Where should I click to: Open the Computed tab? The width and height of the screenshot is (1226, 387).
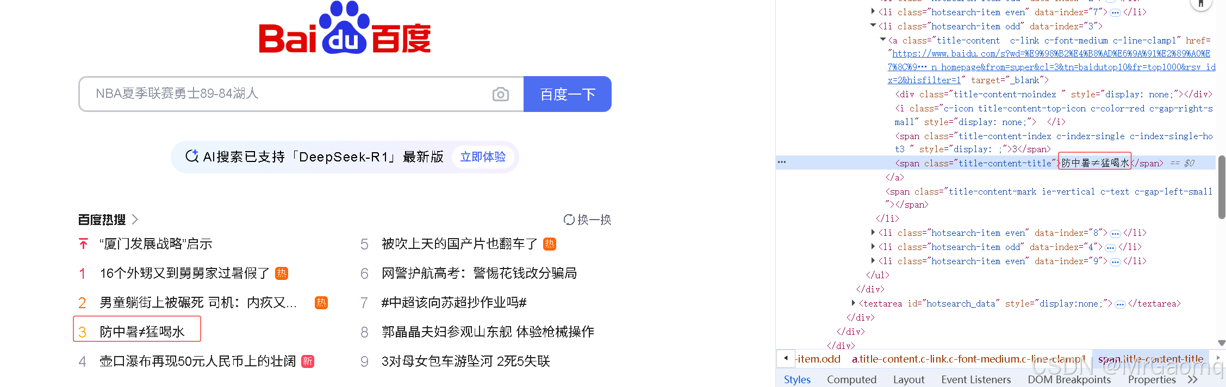click(851, 379)
